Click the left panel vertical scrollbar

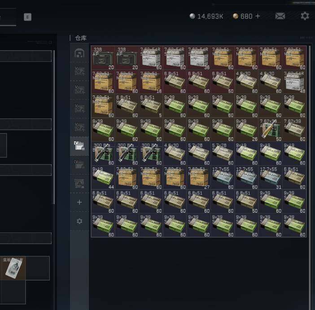tap(54, 127)
